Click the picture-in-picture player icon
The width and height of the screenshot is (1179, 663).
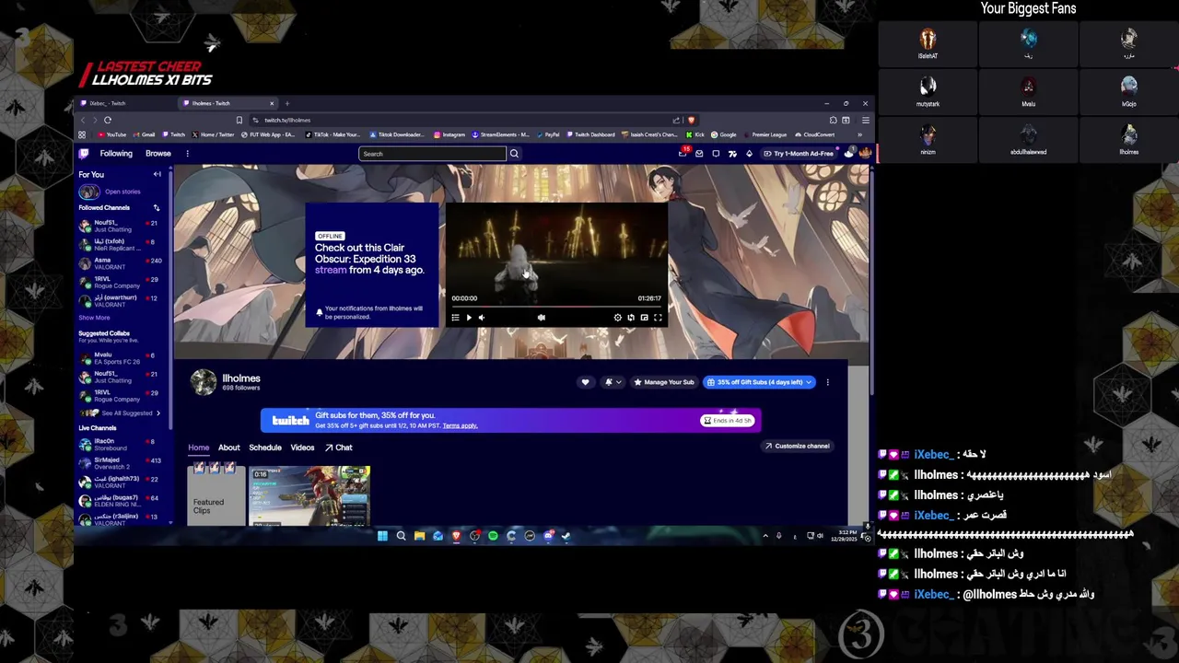pos(644,318)
